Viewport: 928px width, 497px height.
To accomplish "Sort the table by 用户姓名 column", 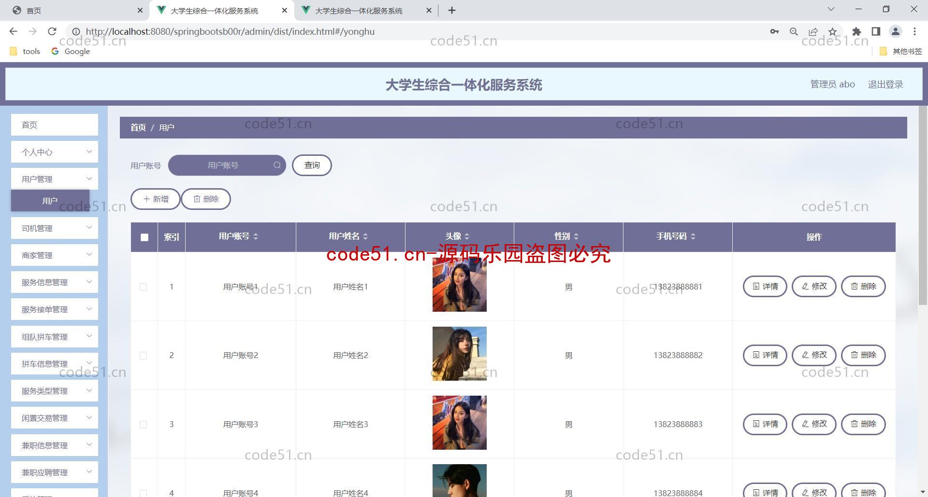I will click(365, 236).
